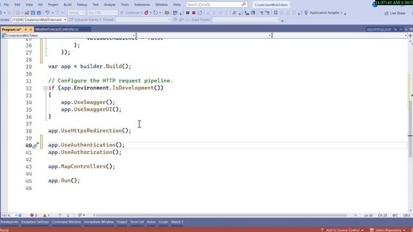The image size is (413, 232).
Task: Click line number 29 in the gutter
Action: 28,67
